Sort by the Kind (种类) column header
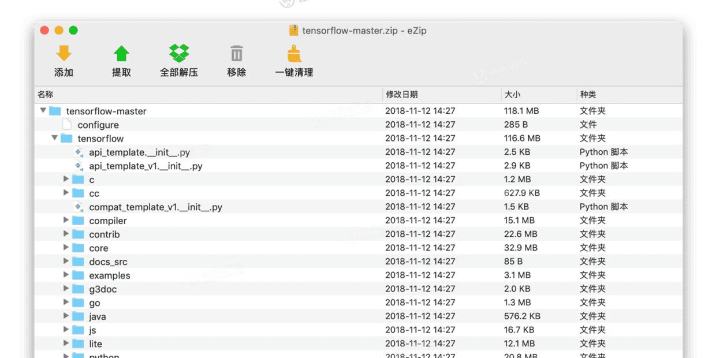This screenshot has width=716, height=358. [x=630, y=95]
